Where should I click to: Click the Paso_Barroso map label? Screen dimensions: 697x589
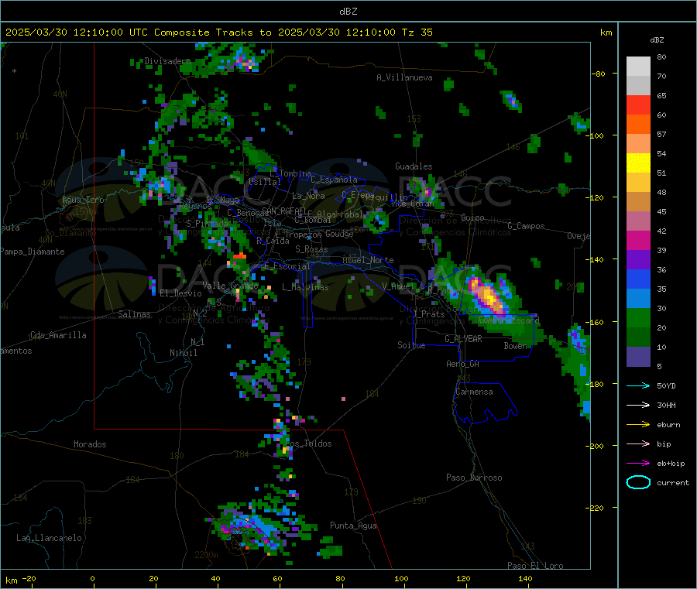click(x=474, y=478)
